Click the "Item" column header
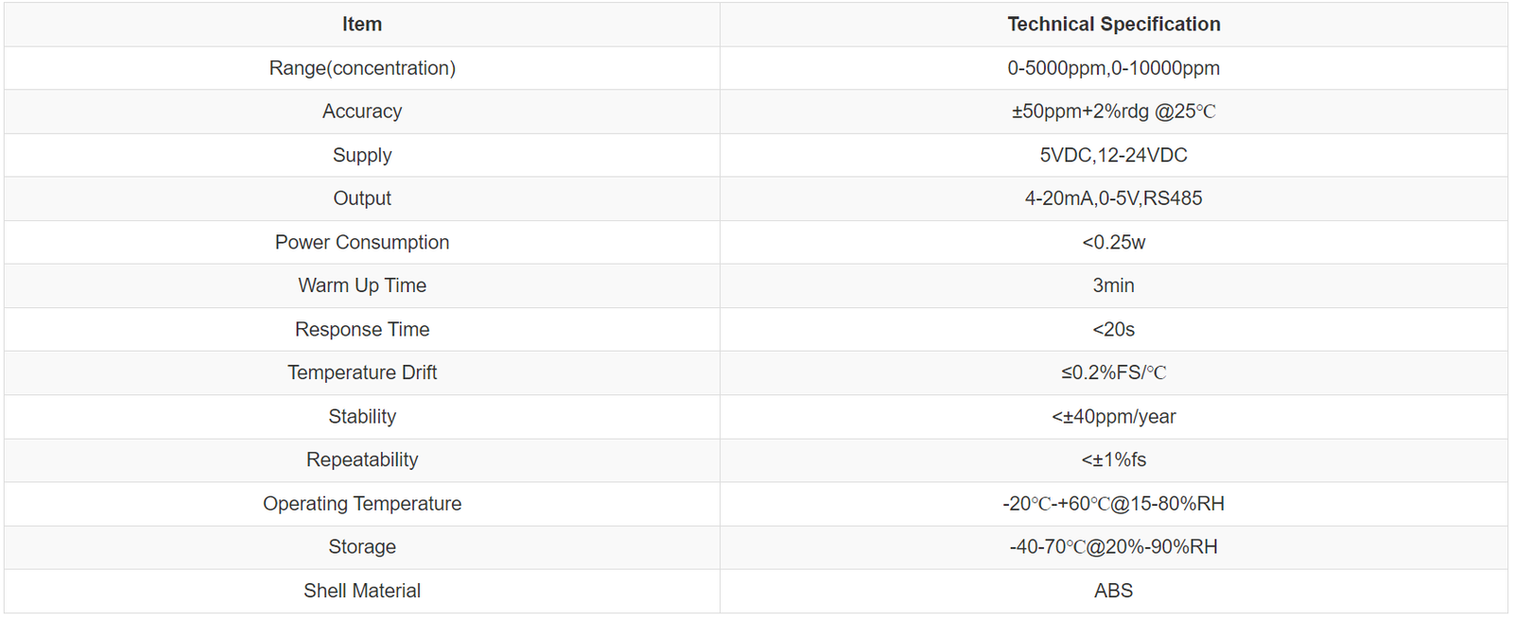 coord(362,25)
